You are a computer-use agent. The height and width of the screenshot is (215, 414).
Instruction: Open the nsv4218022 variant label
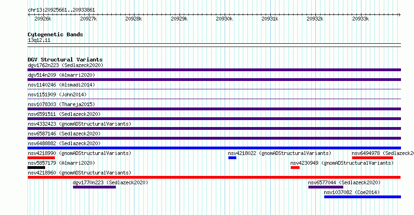280,153
